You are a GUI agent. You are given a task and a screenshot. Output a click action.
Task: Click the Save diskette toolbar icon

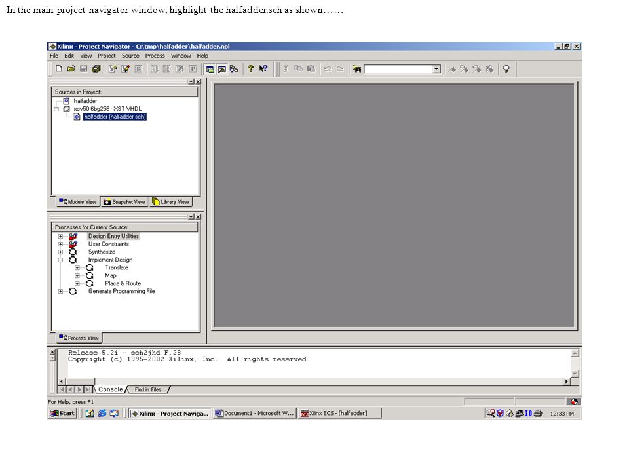(83, 69)
